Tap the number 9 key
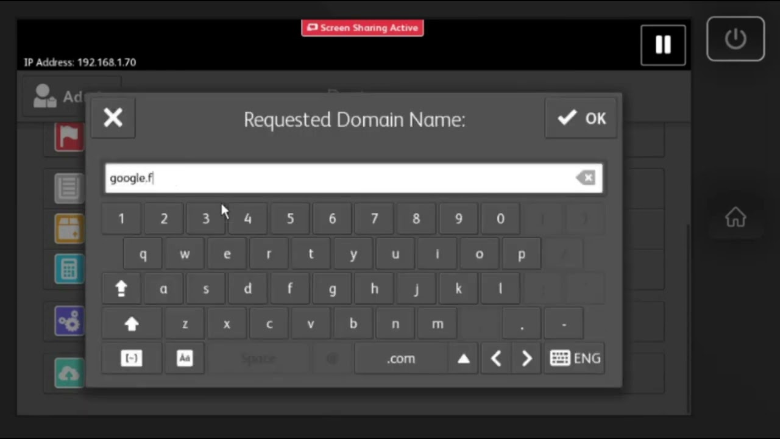Image resolution: width=780 pixels, height=439 pixels. pos(458,219)
